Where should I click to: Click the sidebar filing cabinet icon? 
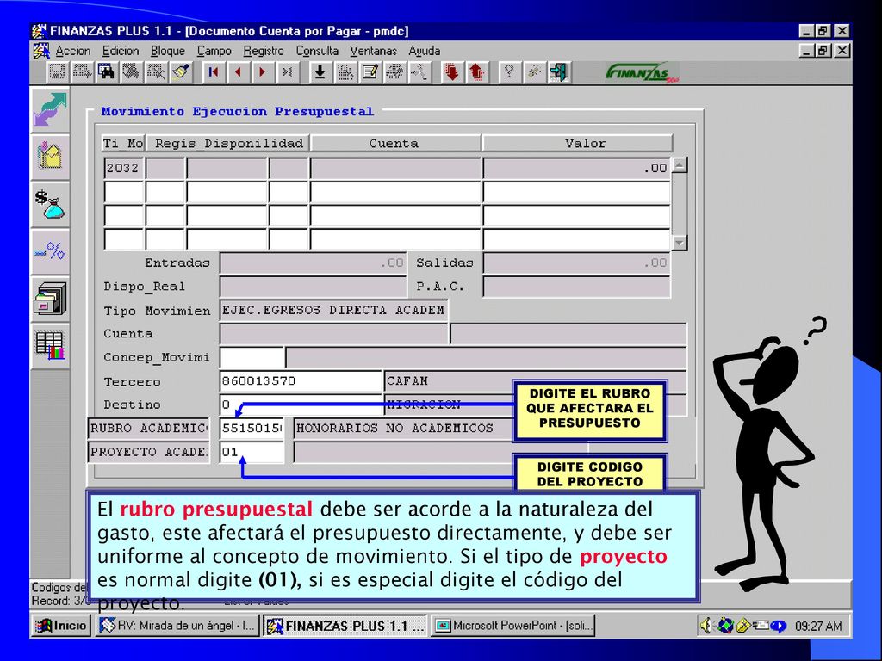[50, 299]
